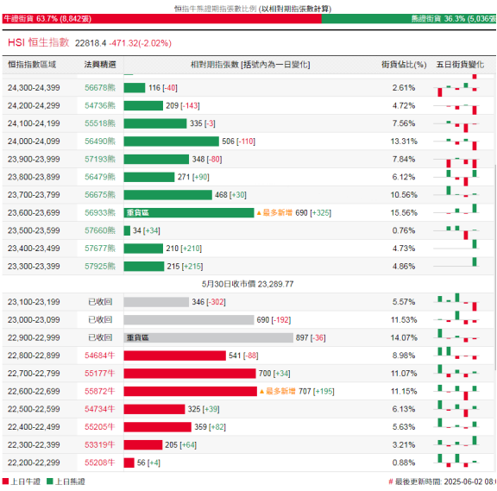The width and height of the screenshot is (497, 491).
Task: Click the HSI 恒生指數 title
Action: 38,42
